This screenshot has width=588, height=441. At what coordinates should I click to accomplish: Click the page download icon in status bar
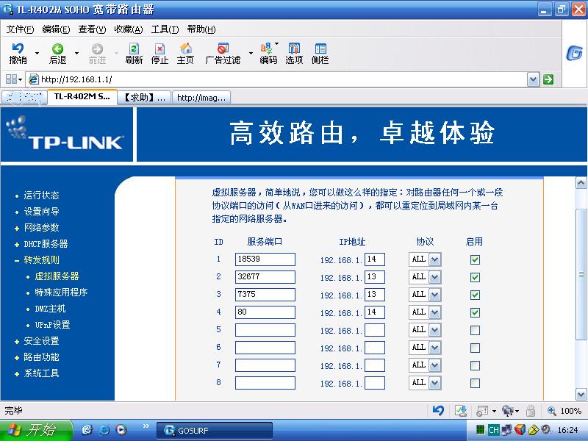point(461,411)
